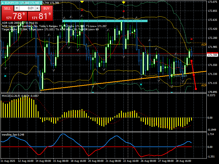219x164 pixels.
Task: Click the 1.714 trendline_fast scale value
Action: tap(211, 134)
